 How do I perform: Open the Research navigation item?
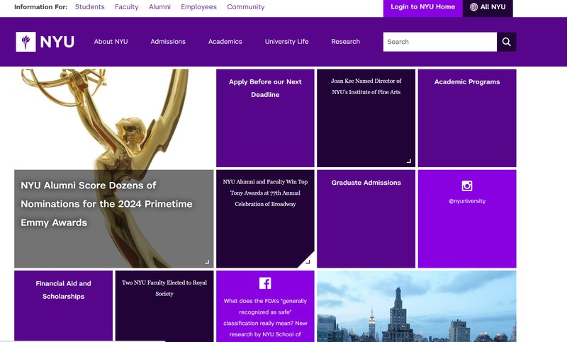(345, 42)
